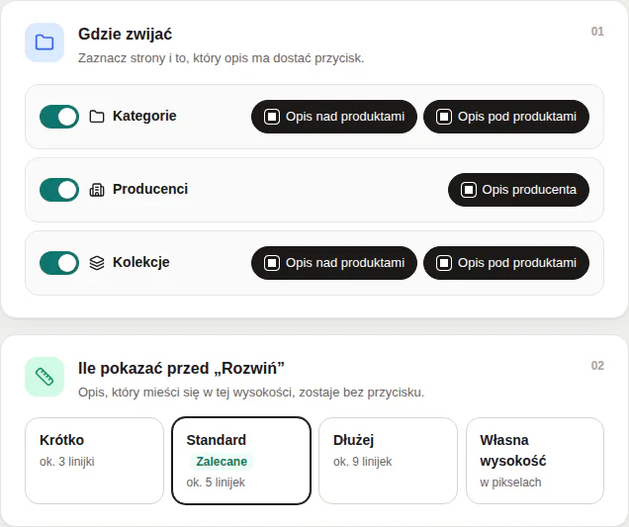Viewport: 629px width, 527px height.
Task: Select the Krótko height card
Action: click(x=94, y=461)
